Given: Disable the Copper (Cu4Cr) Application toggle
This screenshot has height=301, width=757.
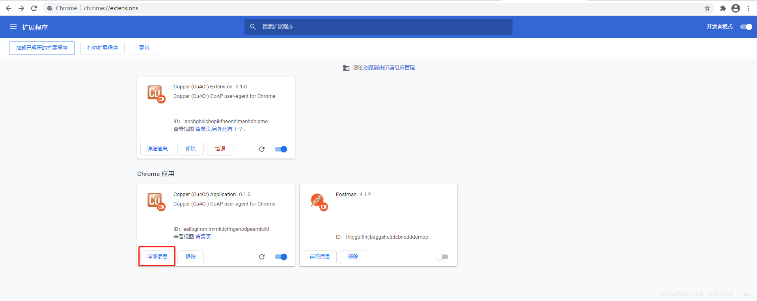Looking at the screenshot, I should (281, 257).
